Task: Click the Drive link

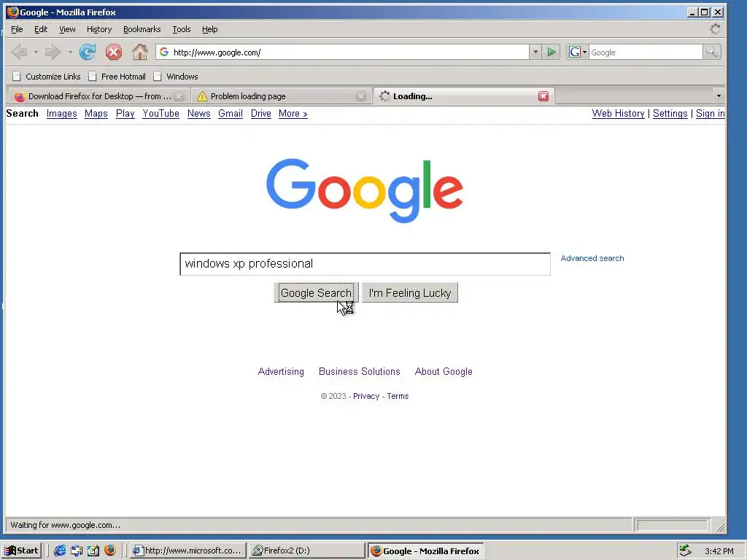Action: click(x=260, y=113)
